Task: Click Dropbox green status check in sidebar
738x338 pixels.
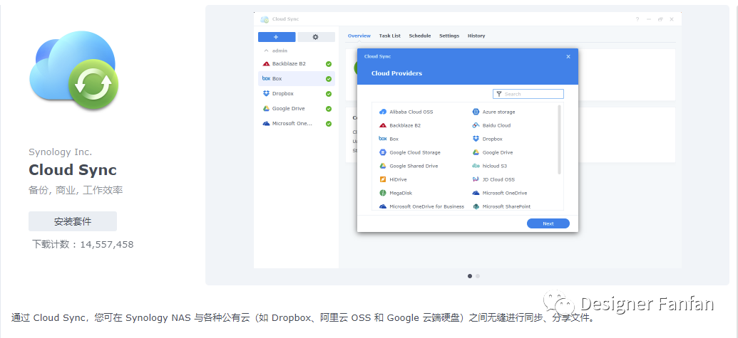Action: [329, 94]
